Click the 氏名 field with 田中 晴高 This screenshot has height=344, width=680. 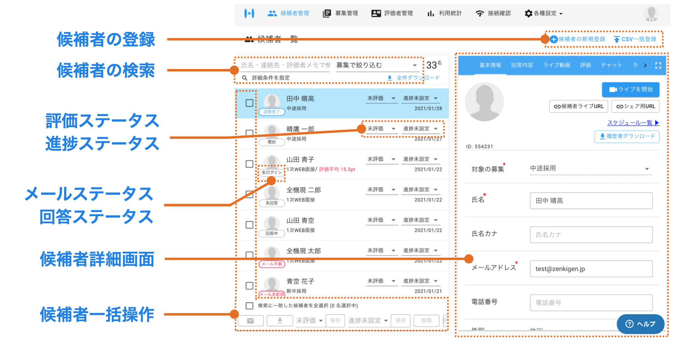click(x=591, y=201)
